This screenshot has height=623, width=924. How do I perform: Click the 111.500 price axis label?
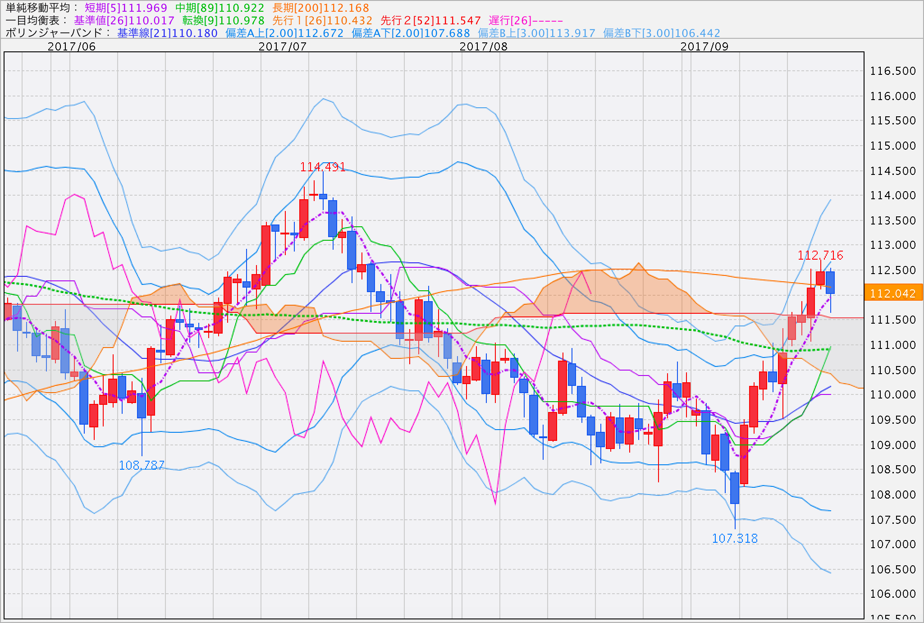click(x=893, y=320)
